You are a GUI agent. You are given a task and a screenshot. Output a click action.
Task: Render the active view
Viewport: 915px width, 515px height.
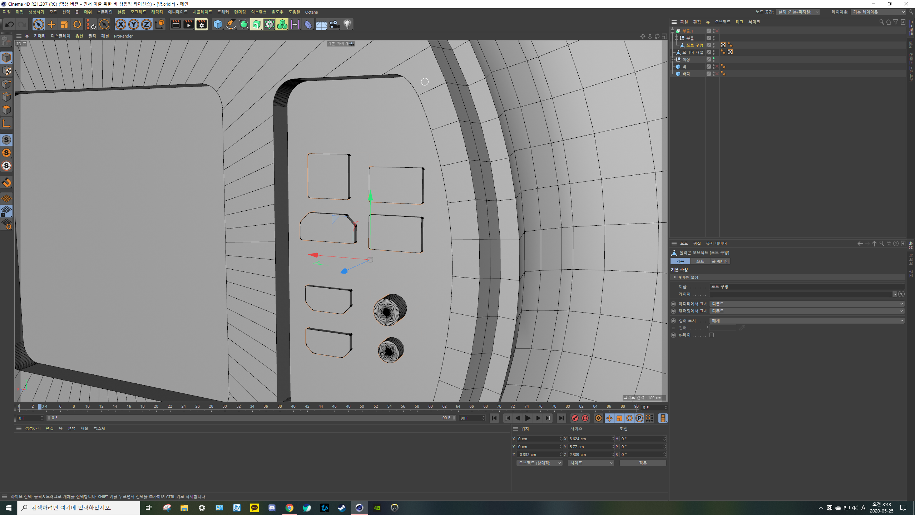(x=175, y=24)
